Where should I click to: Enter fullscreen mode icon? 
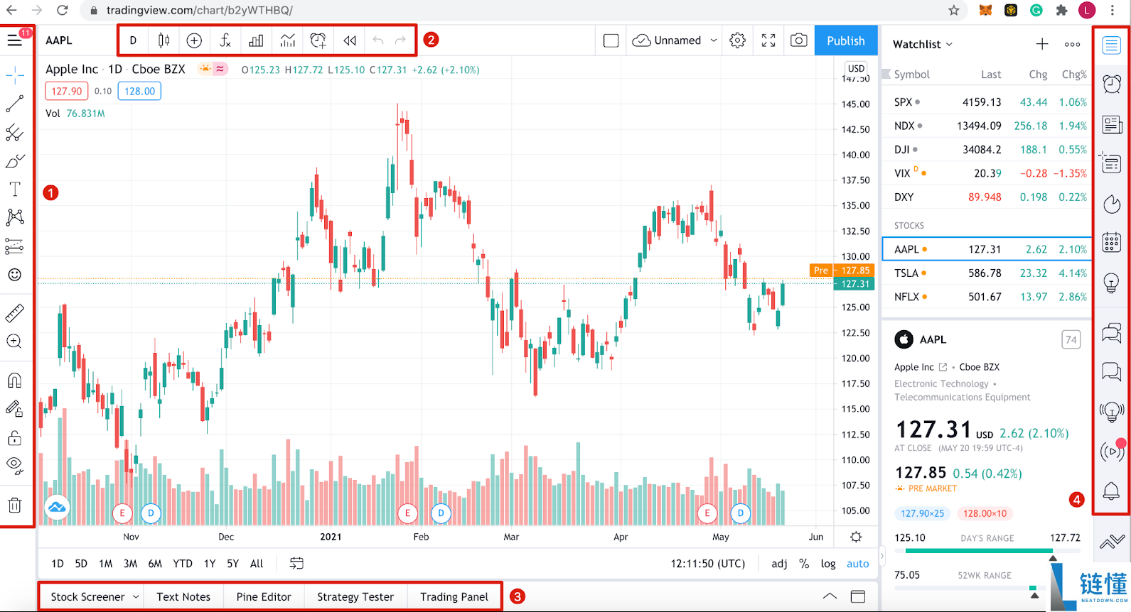coord(768,40)
